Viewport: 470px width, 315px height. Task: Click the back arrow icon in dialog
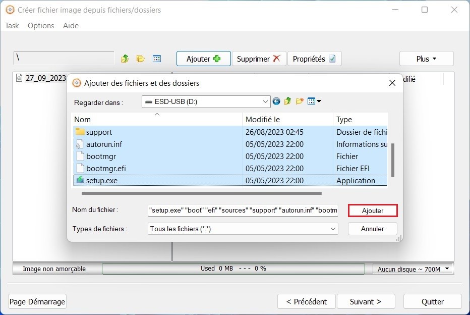pyautogui.click(x=276, y=101)
